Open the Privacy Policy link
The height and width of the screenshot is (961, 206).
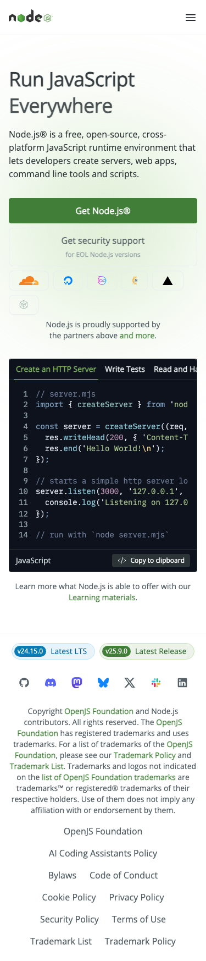[136, 897]
